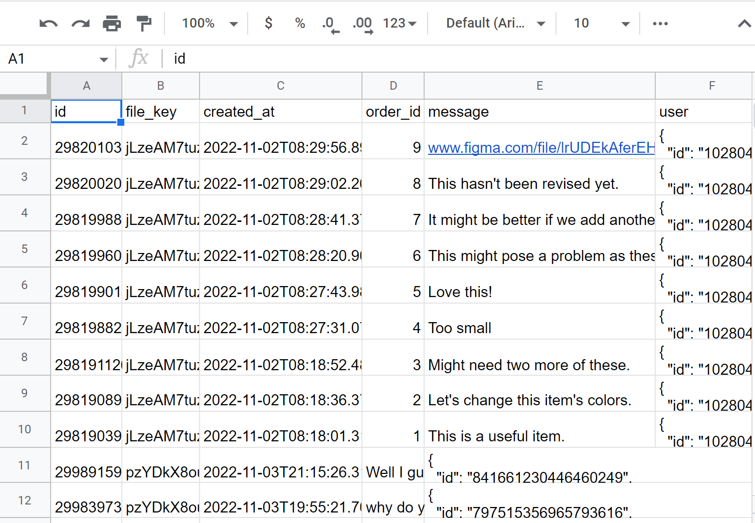Select row 5 header
Viewport: 755px width, 523px height.
(25, 249)
